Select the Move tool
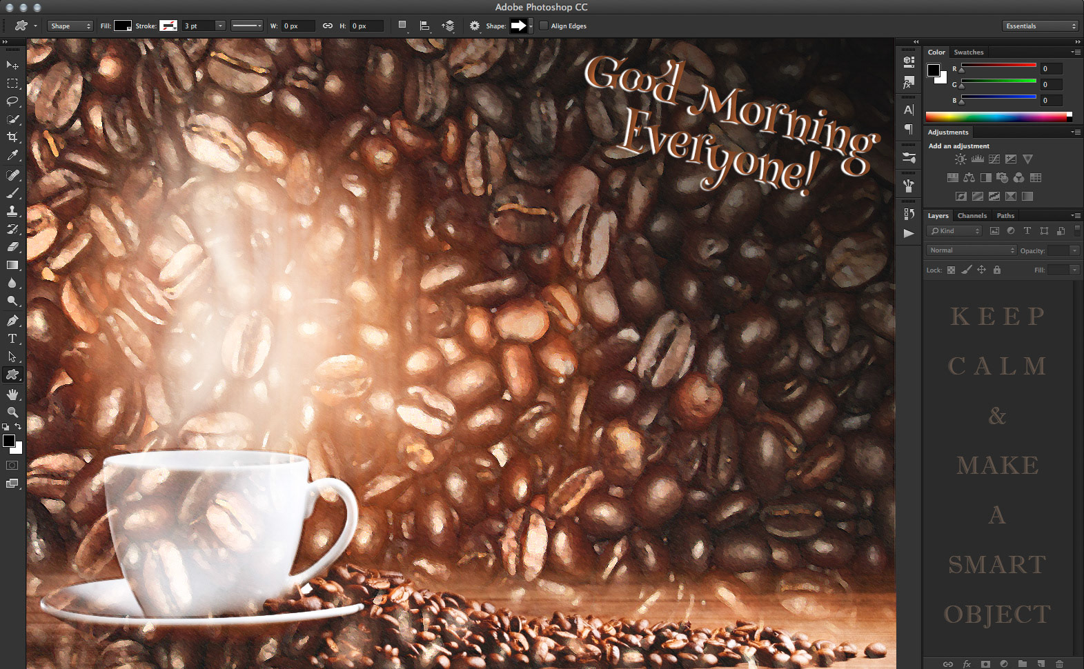1084x669 pixels. (12, 65)
